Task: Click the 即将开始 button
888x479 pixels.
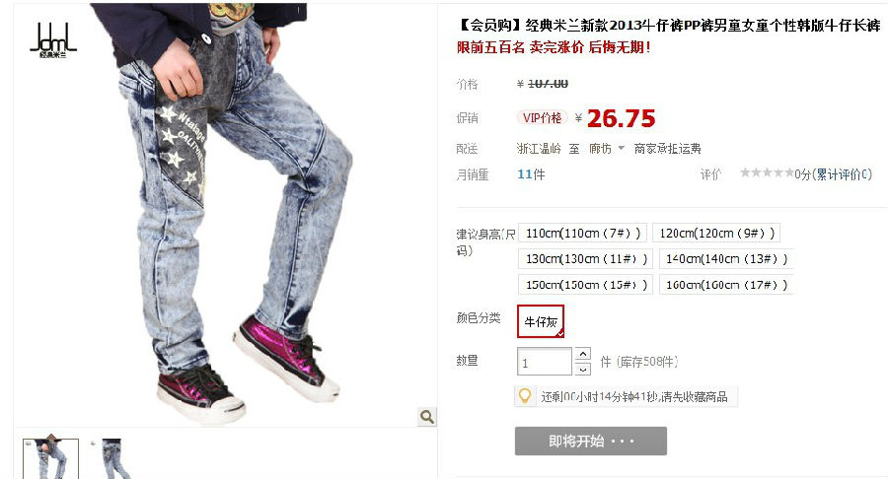Action: [591, 442]
